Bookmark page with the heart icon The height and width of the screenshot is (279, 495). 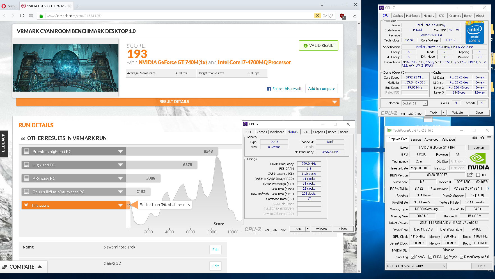331,16
